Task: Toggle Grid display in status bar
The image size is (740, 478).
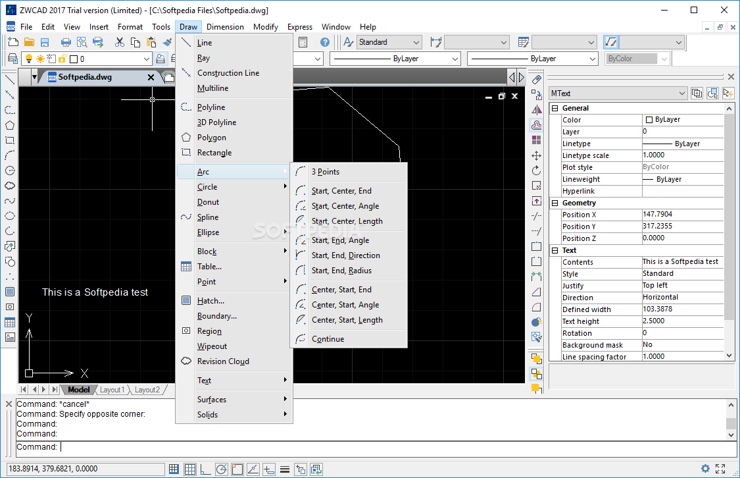Action: coord(189,469)
